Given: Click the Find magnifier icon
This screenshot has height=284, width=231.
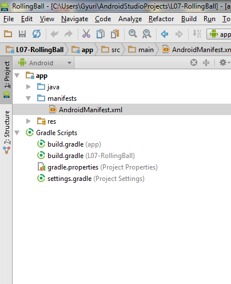Looking at the screenshot, I should point(133,34).
